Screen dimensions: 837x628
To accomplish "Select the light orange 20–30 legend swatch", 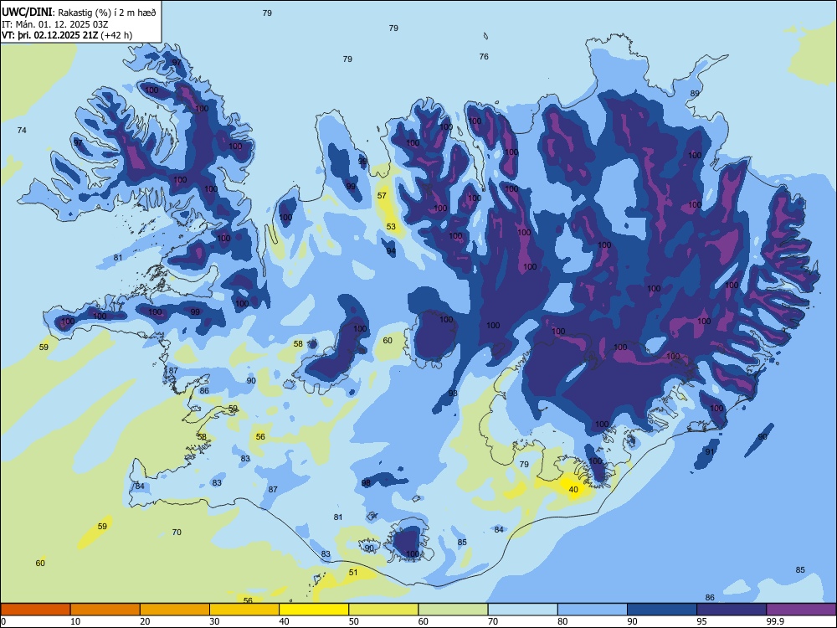I will 175,610.
